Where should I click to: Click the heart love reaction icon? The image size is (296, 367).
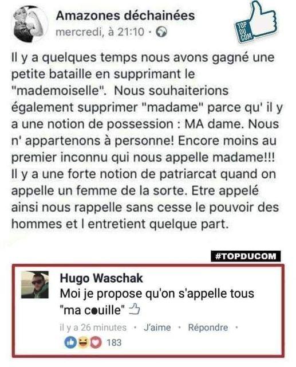pos(96,342)
